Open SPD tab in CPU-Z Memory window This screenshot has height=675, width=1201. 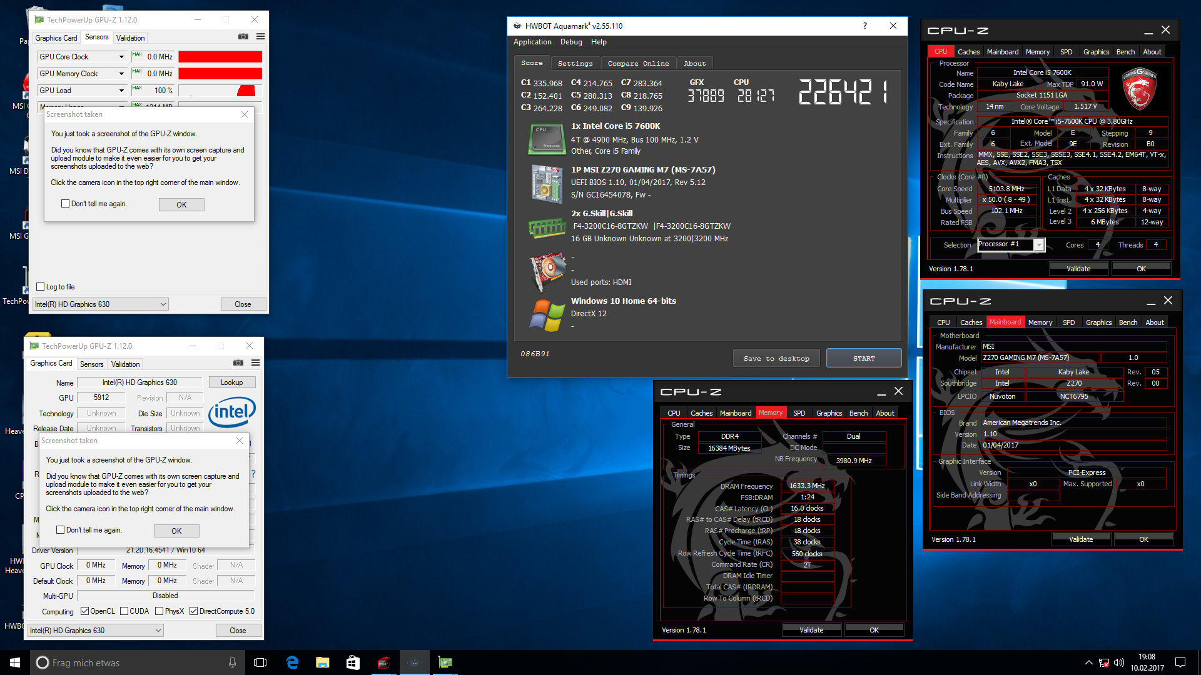click(x=799, y=413)
